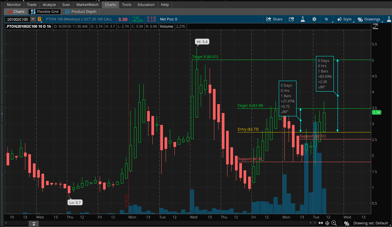Open the 1h timeframe dropdown
This screenshot has height=227, width=392.
(327, 19)
